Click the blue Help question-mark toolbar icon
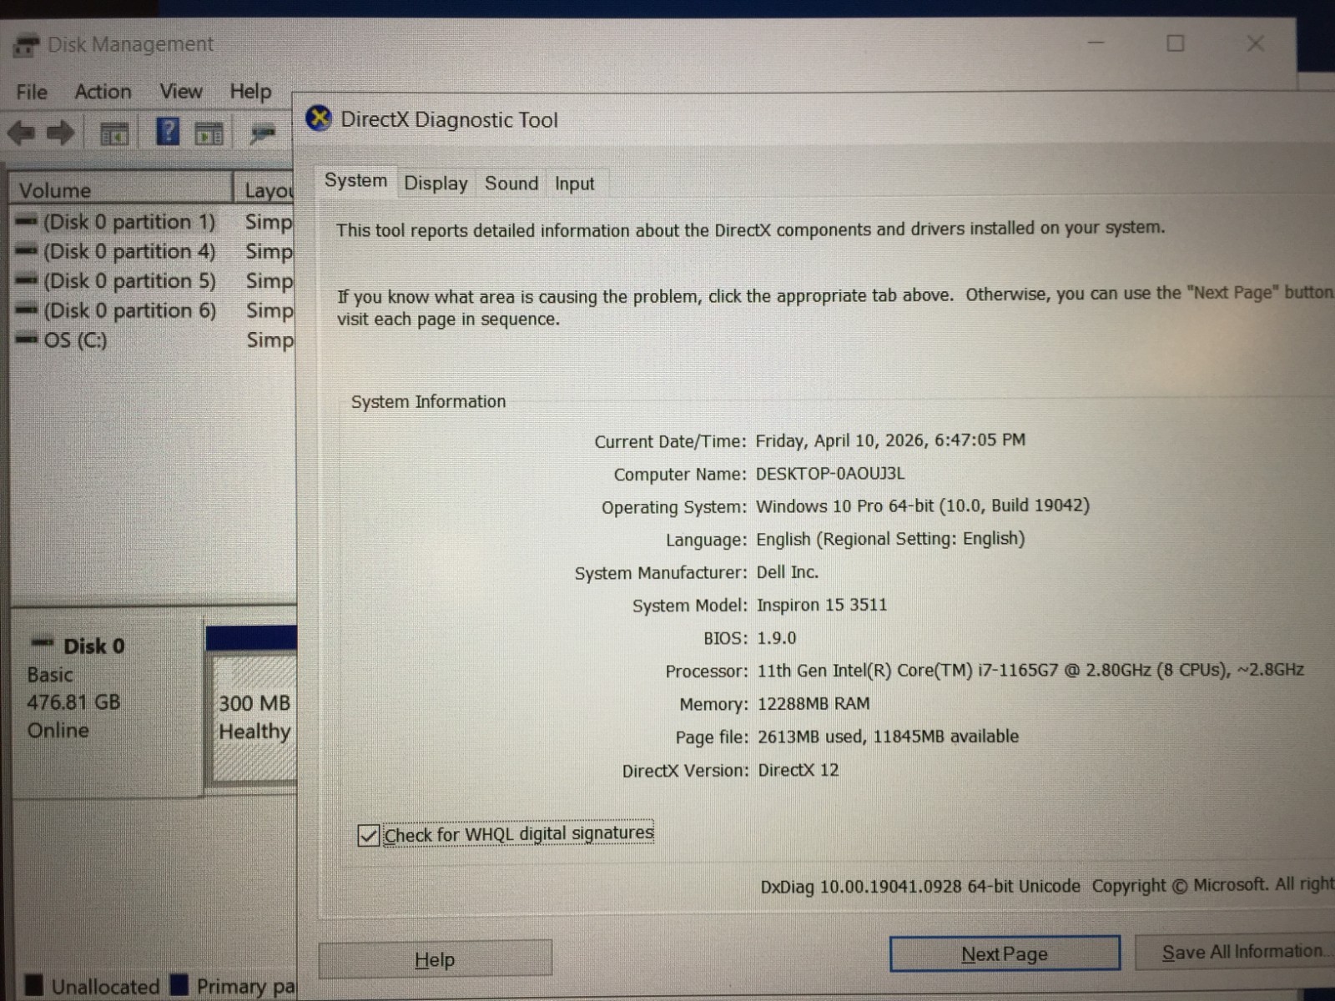 (168, 132)
